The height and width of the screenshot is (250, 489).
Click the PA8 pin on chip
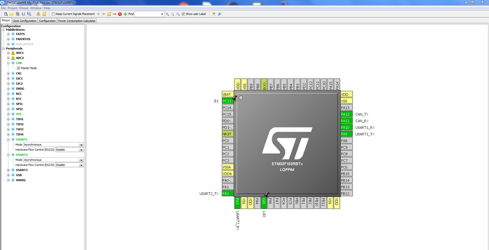(x=347, y=141)
